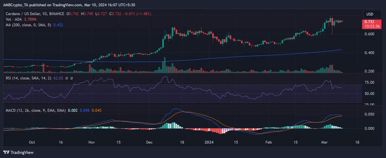The height and width of the screenshot is (158, 386).
Task: Click the RSI value 62.02
Action: pyautogui.click(x=58, y=78)
